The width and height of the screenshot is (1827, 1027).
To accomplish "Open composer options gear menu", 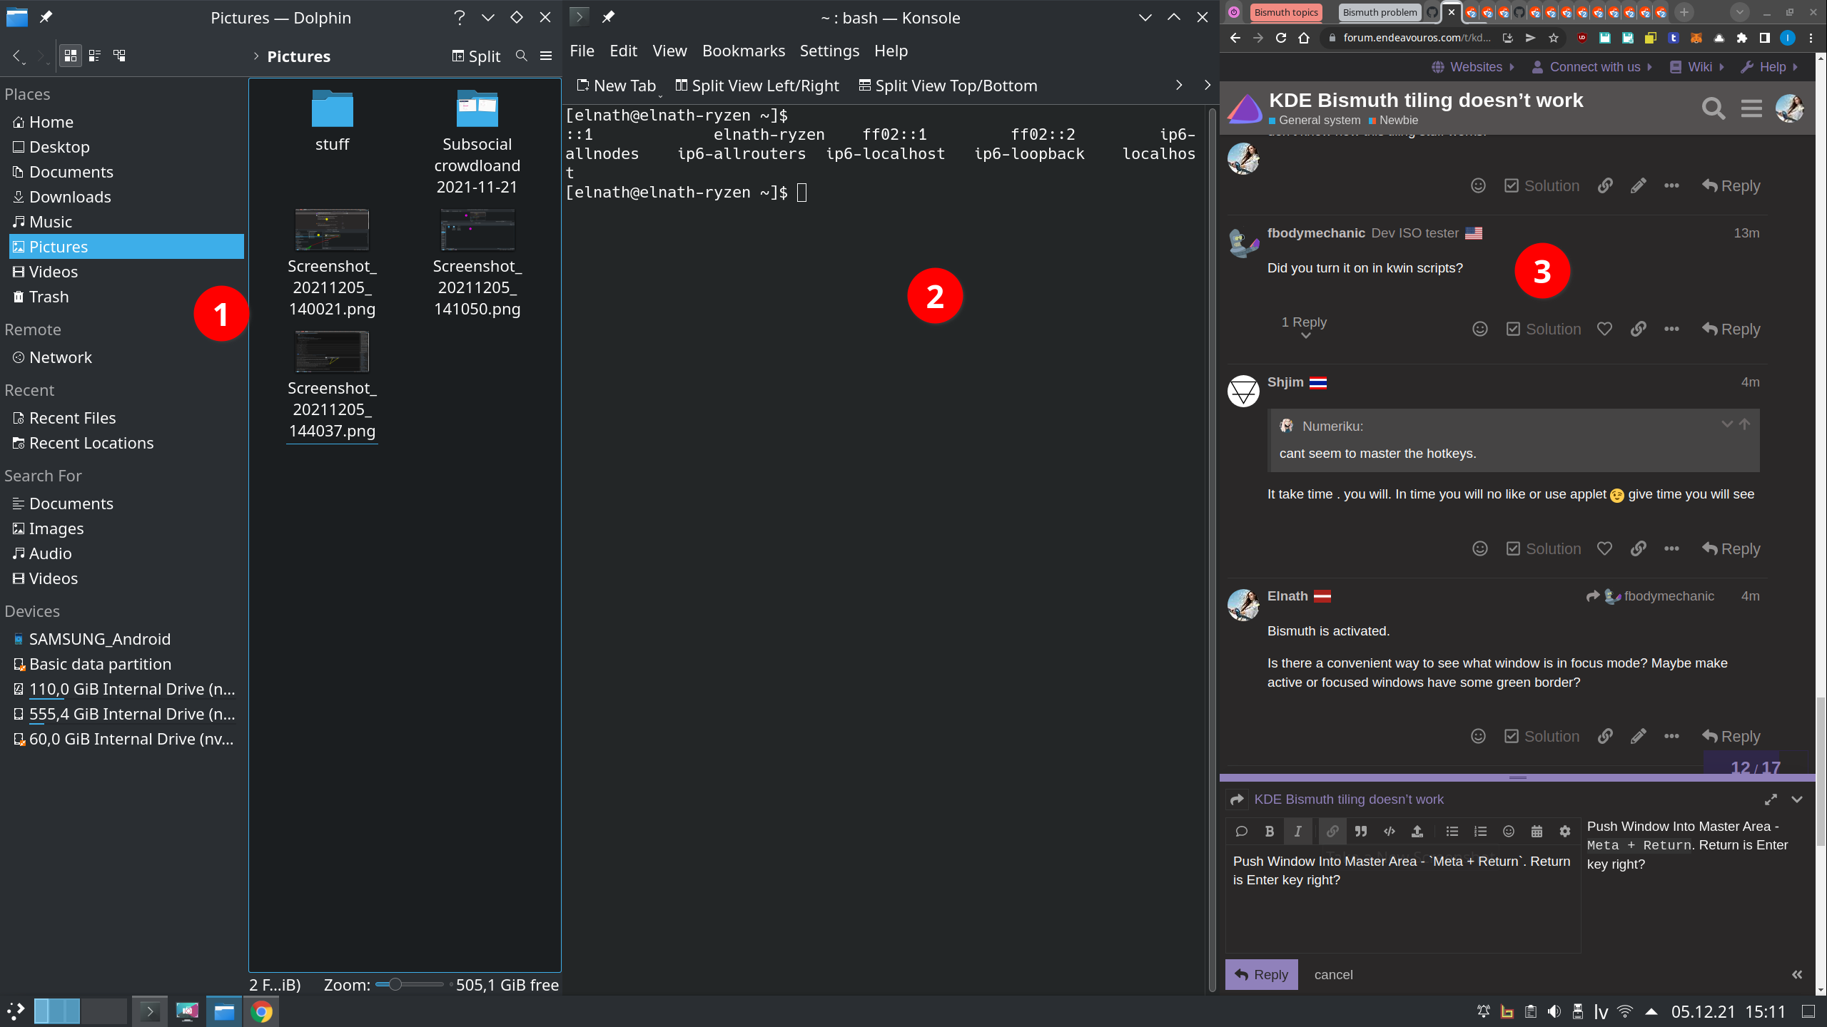I will (1565, 832).
